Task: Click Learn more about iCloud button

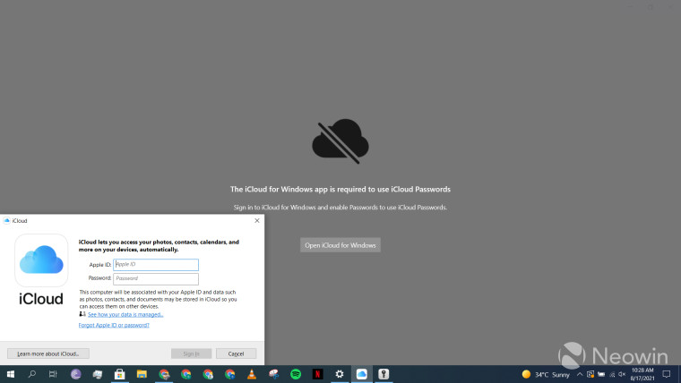Action: click(48, 353)
